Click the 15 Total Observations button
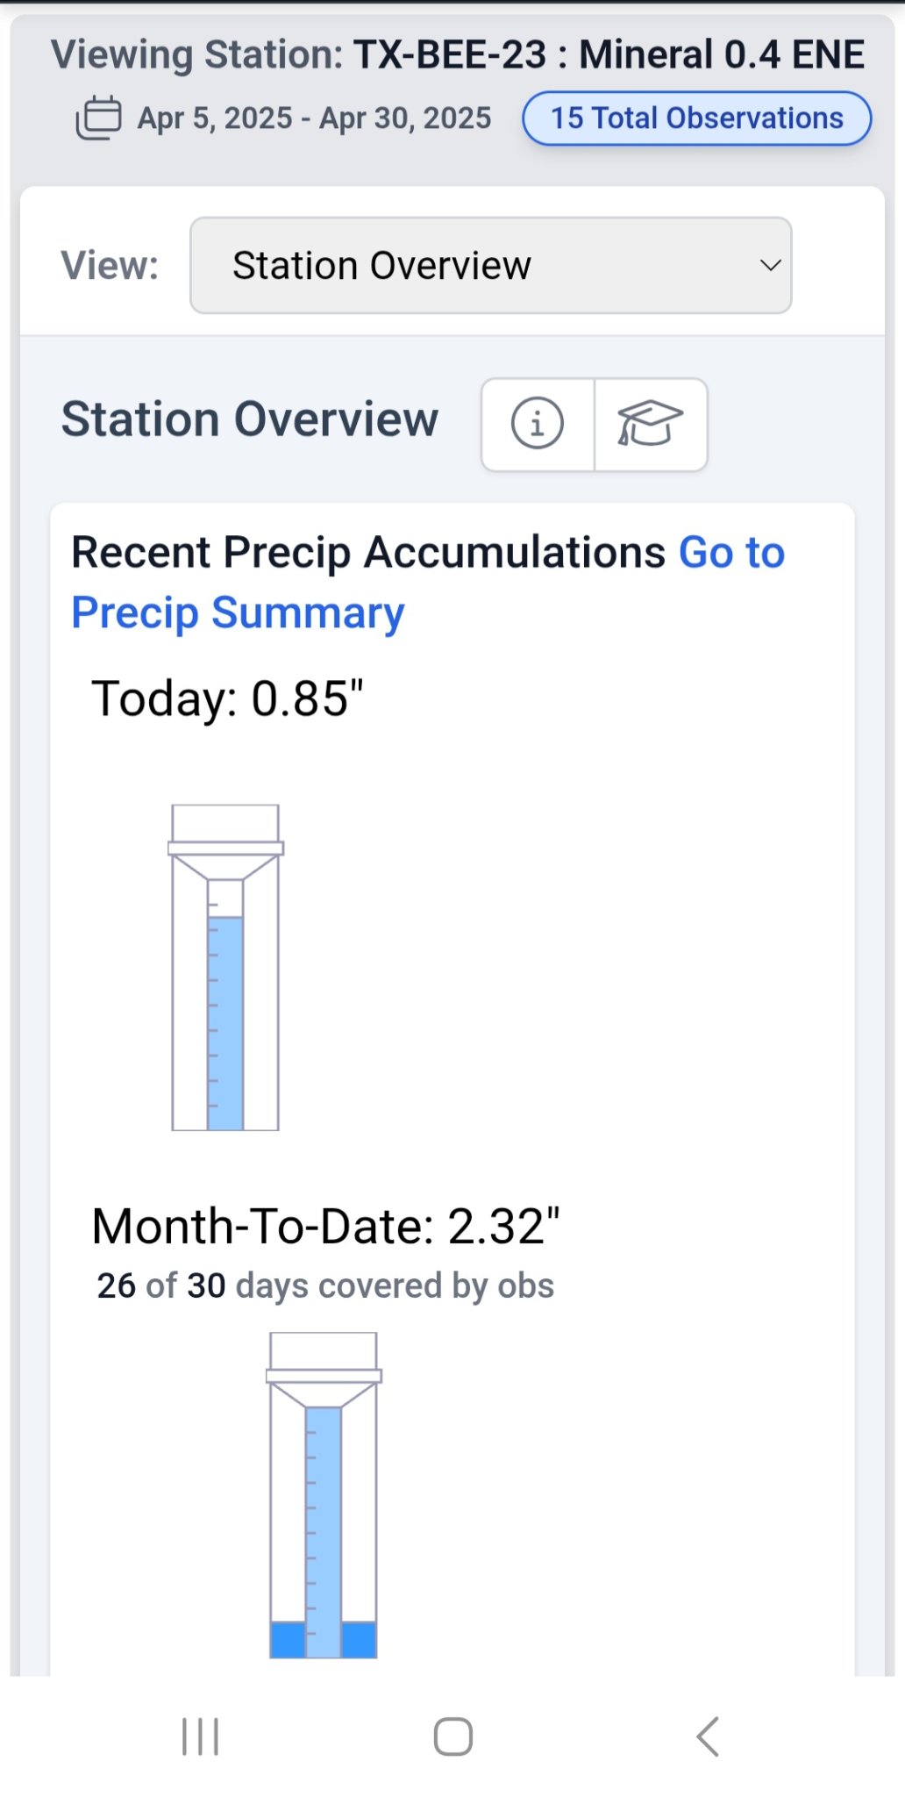Screen dimensions: 905x1797 click(696, 118)
